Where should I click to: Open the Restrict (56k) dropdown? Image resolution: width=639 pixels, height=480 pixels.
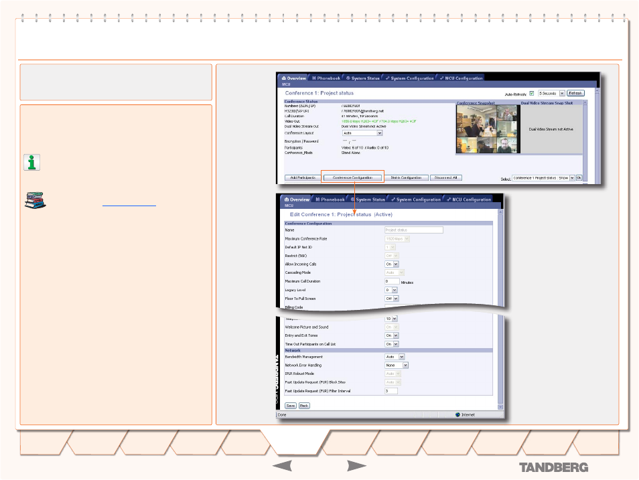[x=392, y=256]
